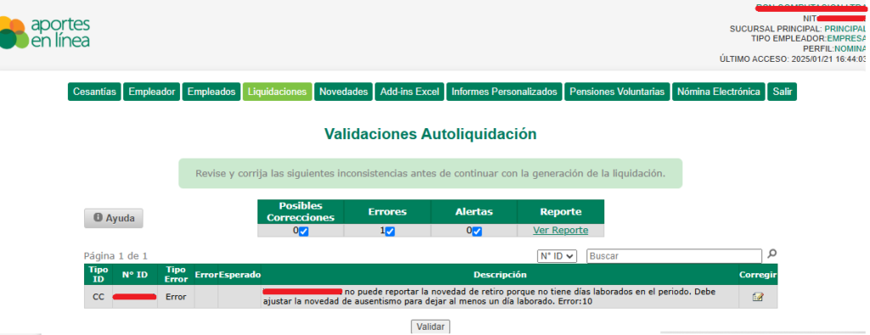Image resolution: width=870 pixels, height=335 pixels.
Task: Click the Validaciones Autoliquidación heading
Action: click(430, 134)
